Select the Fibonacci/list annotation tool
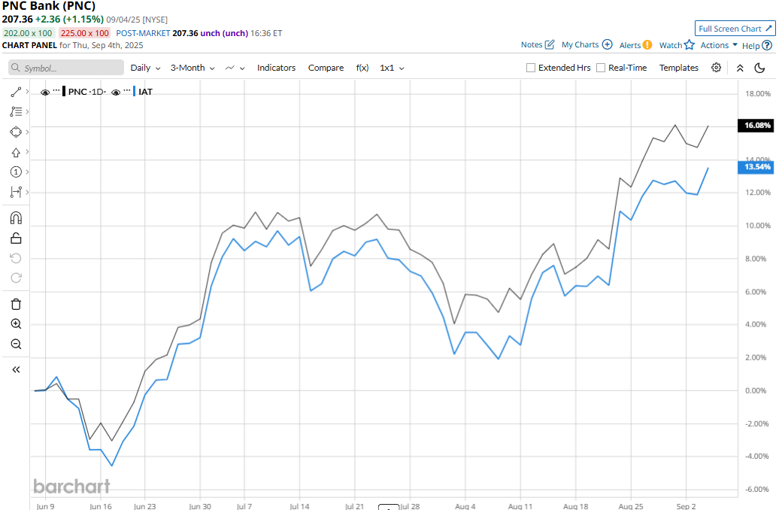 [x=16, y=112]
